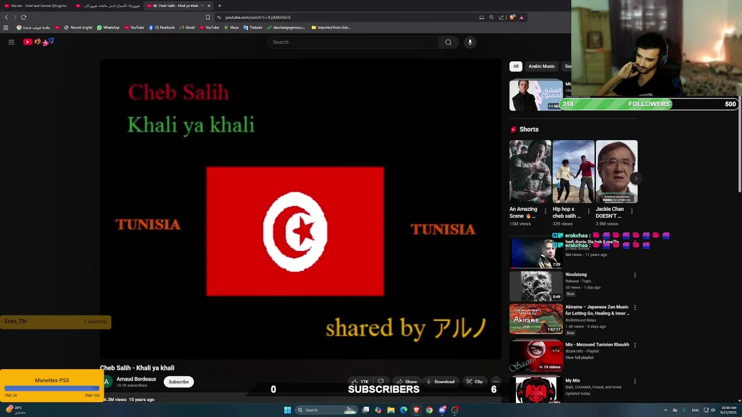Clip the video with scissors button
Screen dimensions: 742x417
point(474,382)
